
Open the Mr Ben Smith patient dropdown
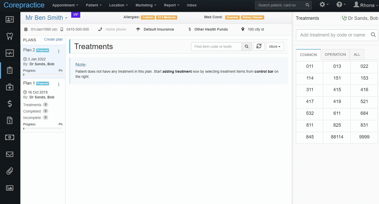point(46,18)
